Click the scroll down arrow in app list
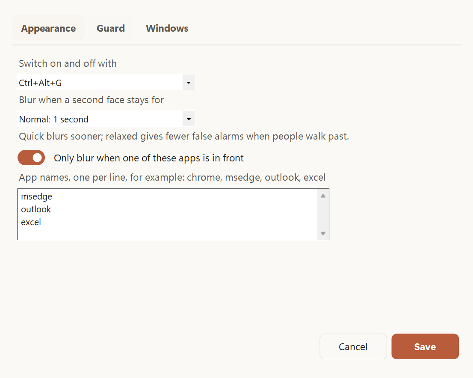 tap(323, 233)
